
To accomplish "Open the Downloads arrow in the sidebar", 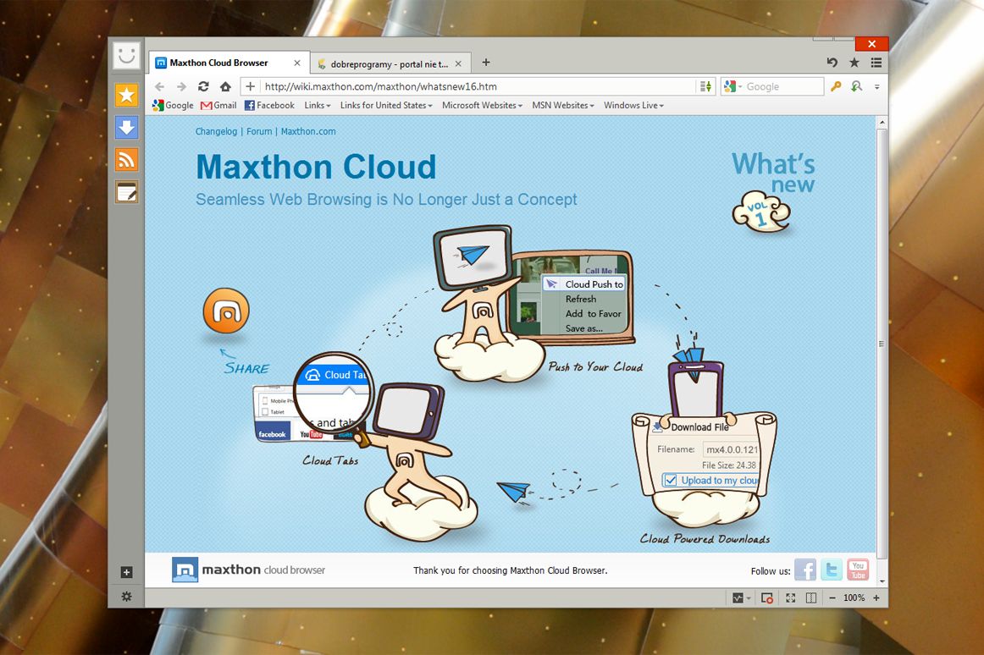I will 127,127.
